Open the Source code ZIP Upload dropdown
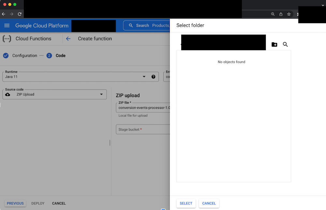 coord(101,94)
